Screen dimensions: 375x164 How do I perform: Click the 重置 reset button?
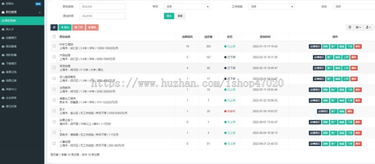(180, 16)
